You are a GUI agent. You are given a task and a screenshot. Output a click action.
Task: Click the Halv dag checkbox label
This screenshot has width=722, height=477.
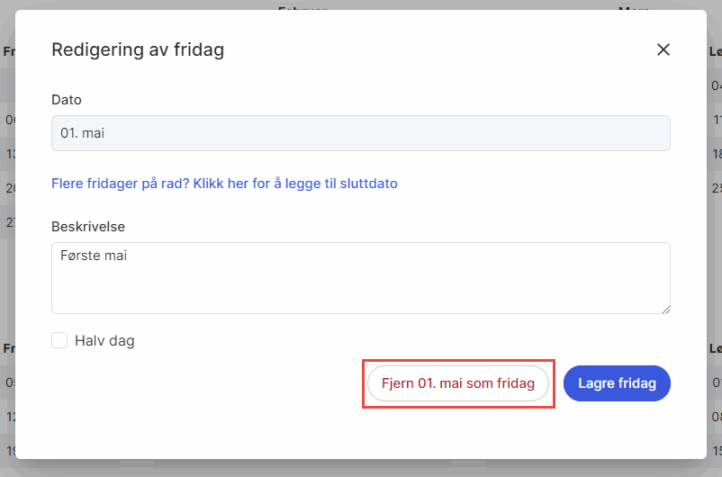point(104,340)
